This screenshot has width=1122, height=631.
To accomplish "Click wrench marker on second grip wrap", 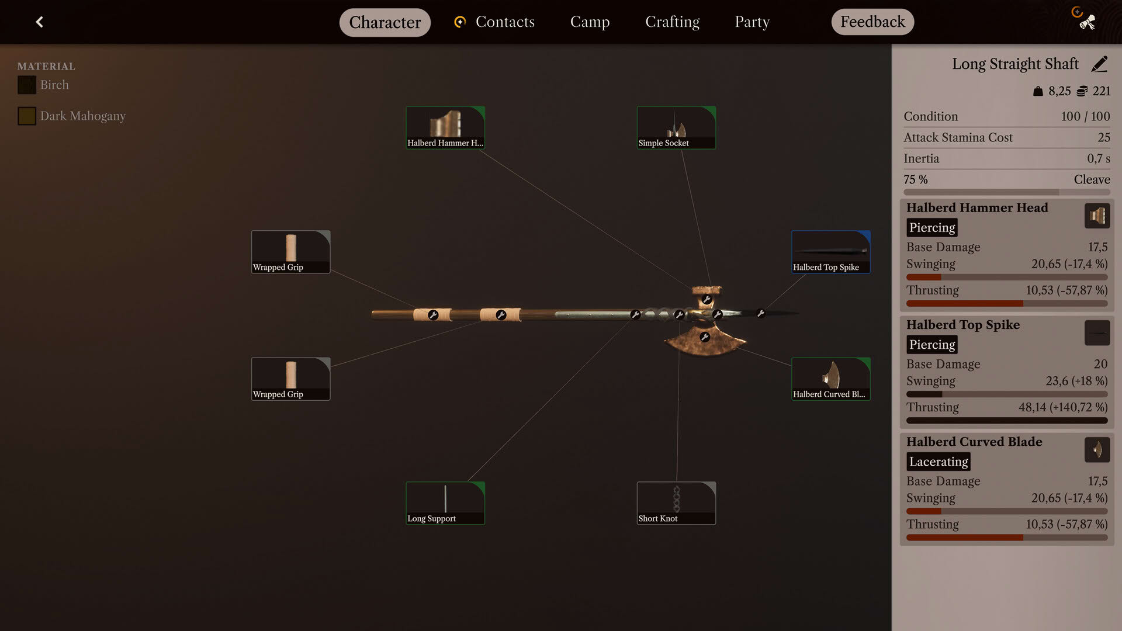I will coord(501,315).
